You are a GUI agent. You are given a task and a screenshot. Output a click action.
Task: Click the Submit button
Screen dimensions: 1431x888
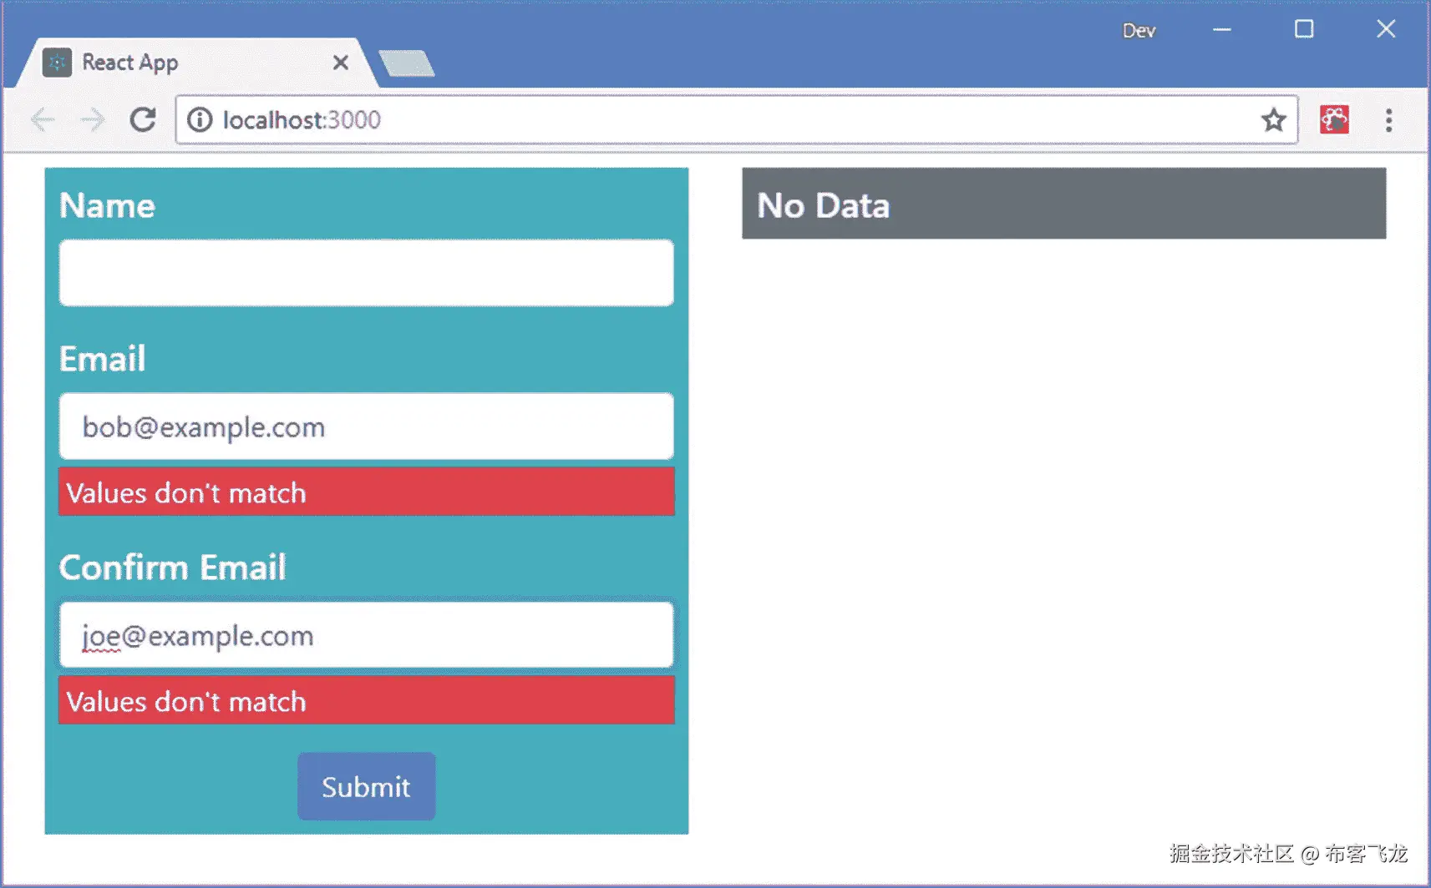click(366, 786)
